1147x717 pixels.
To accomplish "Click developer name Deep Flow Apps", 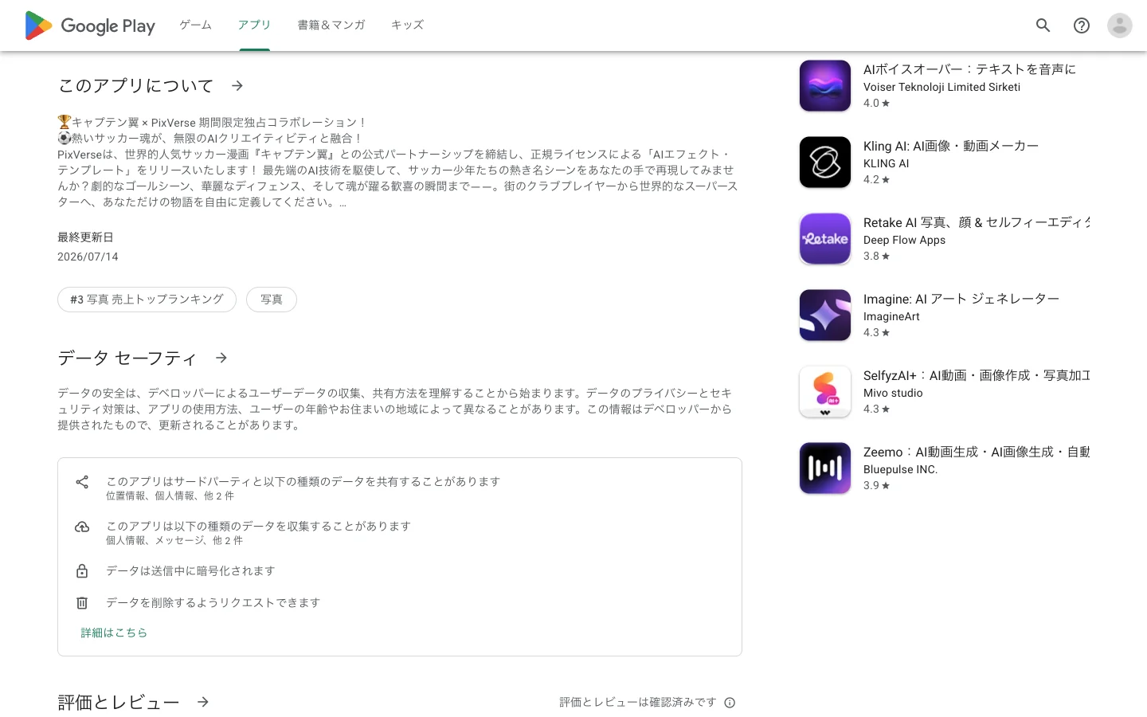I will [x=904, y=240].
